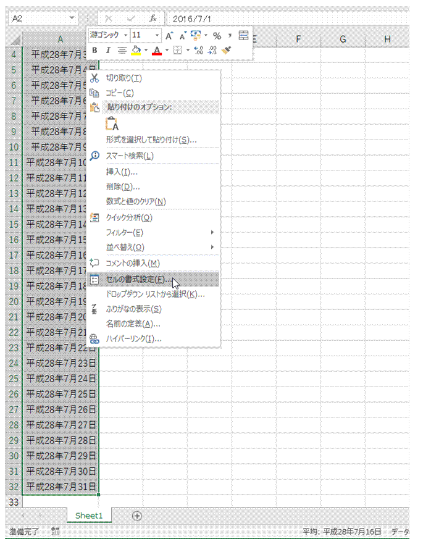The height and width of the screenshot is (544, 431).
Task: Switch to the Sheet1 tab
Action: [x=89, y=516]
